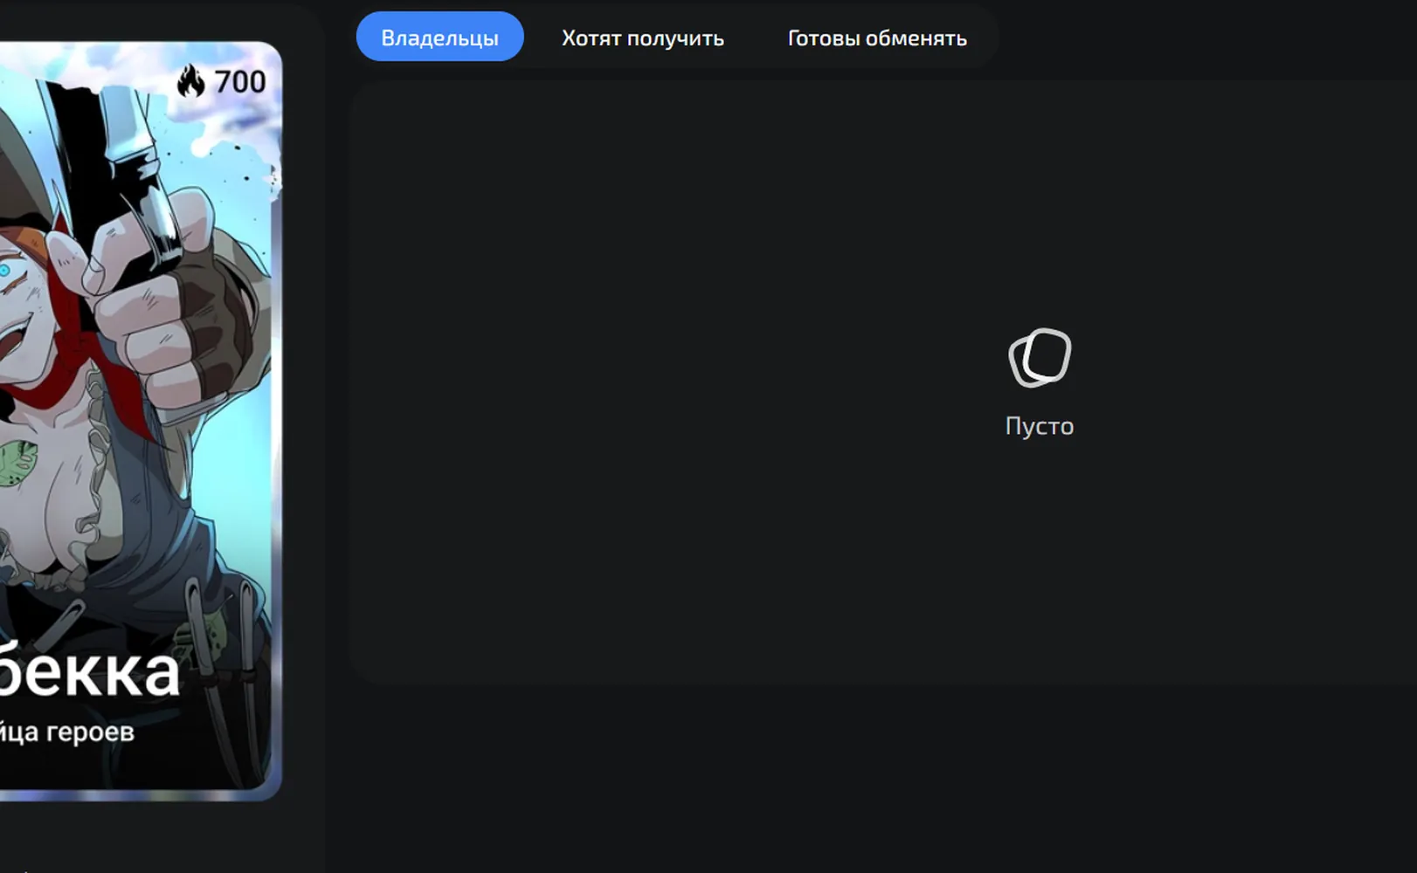The height and width of the screenshot is (873, 1417).
Task: Select the Готовы обменять tab
Action: pos(877,38)
